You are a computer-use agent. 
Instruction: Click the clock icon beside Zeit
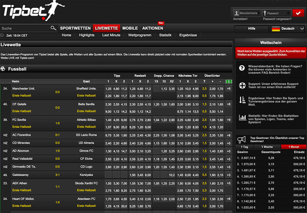2,35
